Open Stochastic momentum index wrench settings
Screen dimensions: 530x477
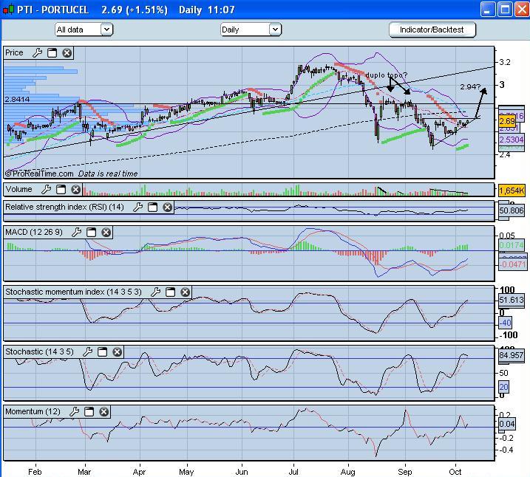[155, 292]
